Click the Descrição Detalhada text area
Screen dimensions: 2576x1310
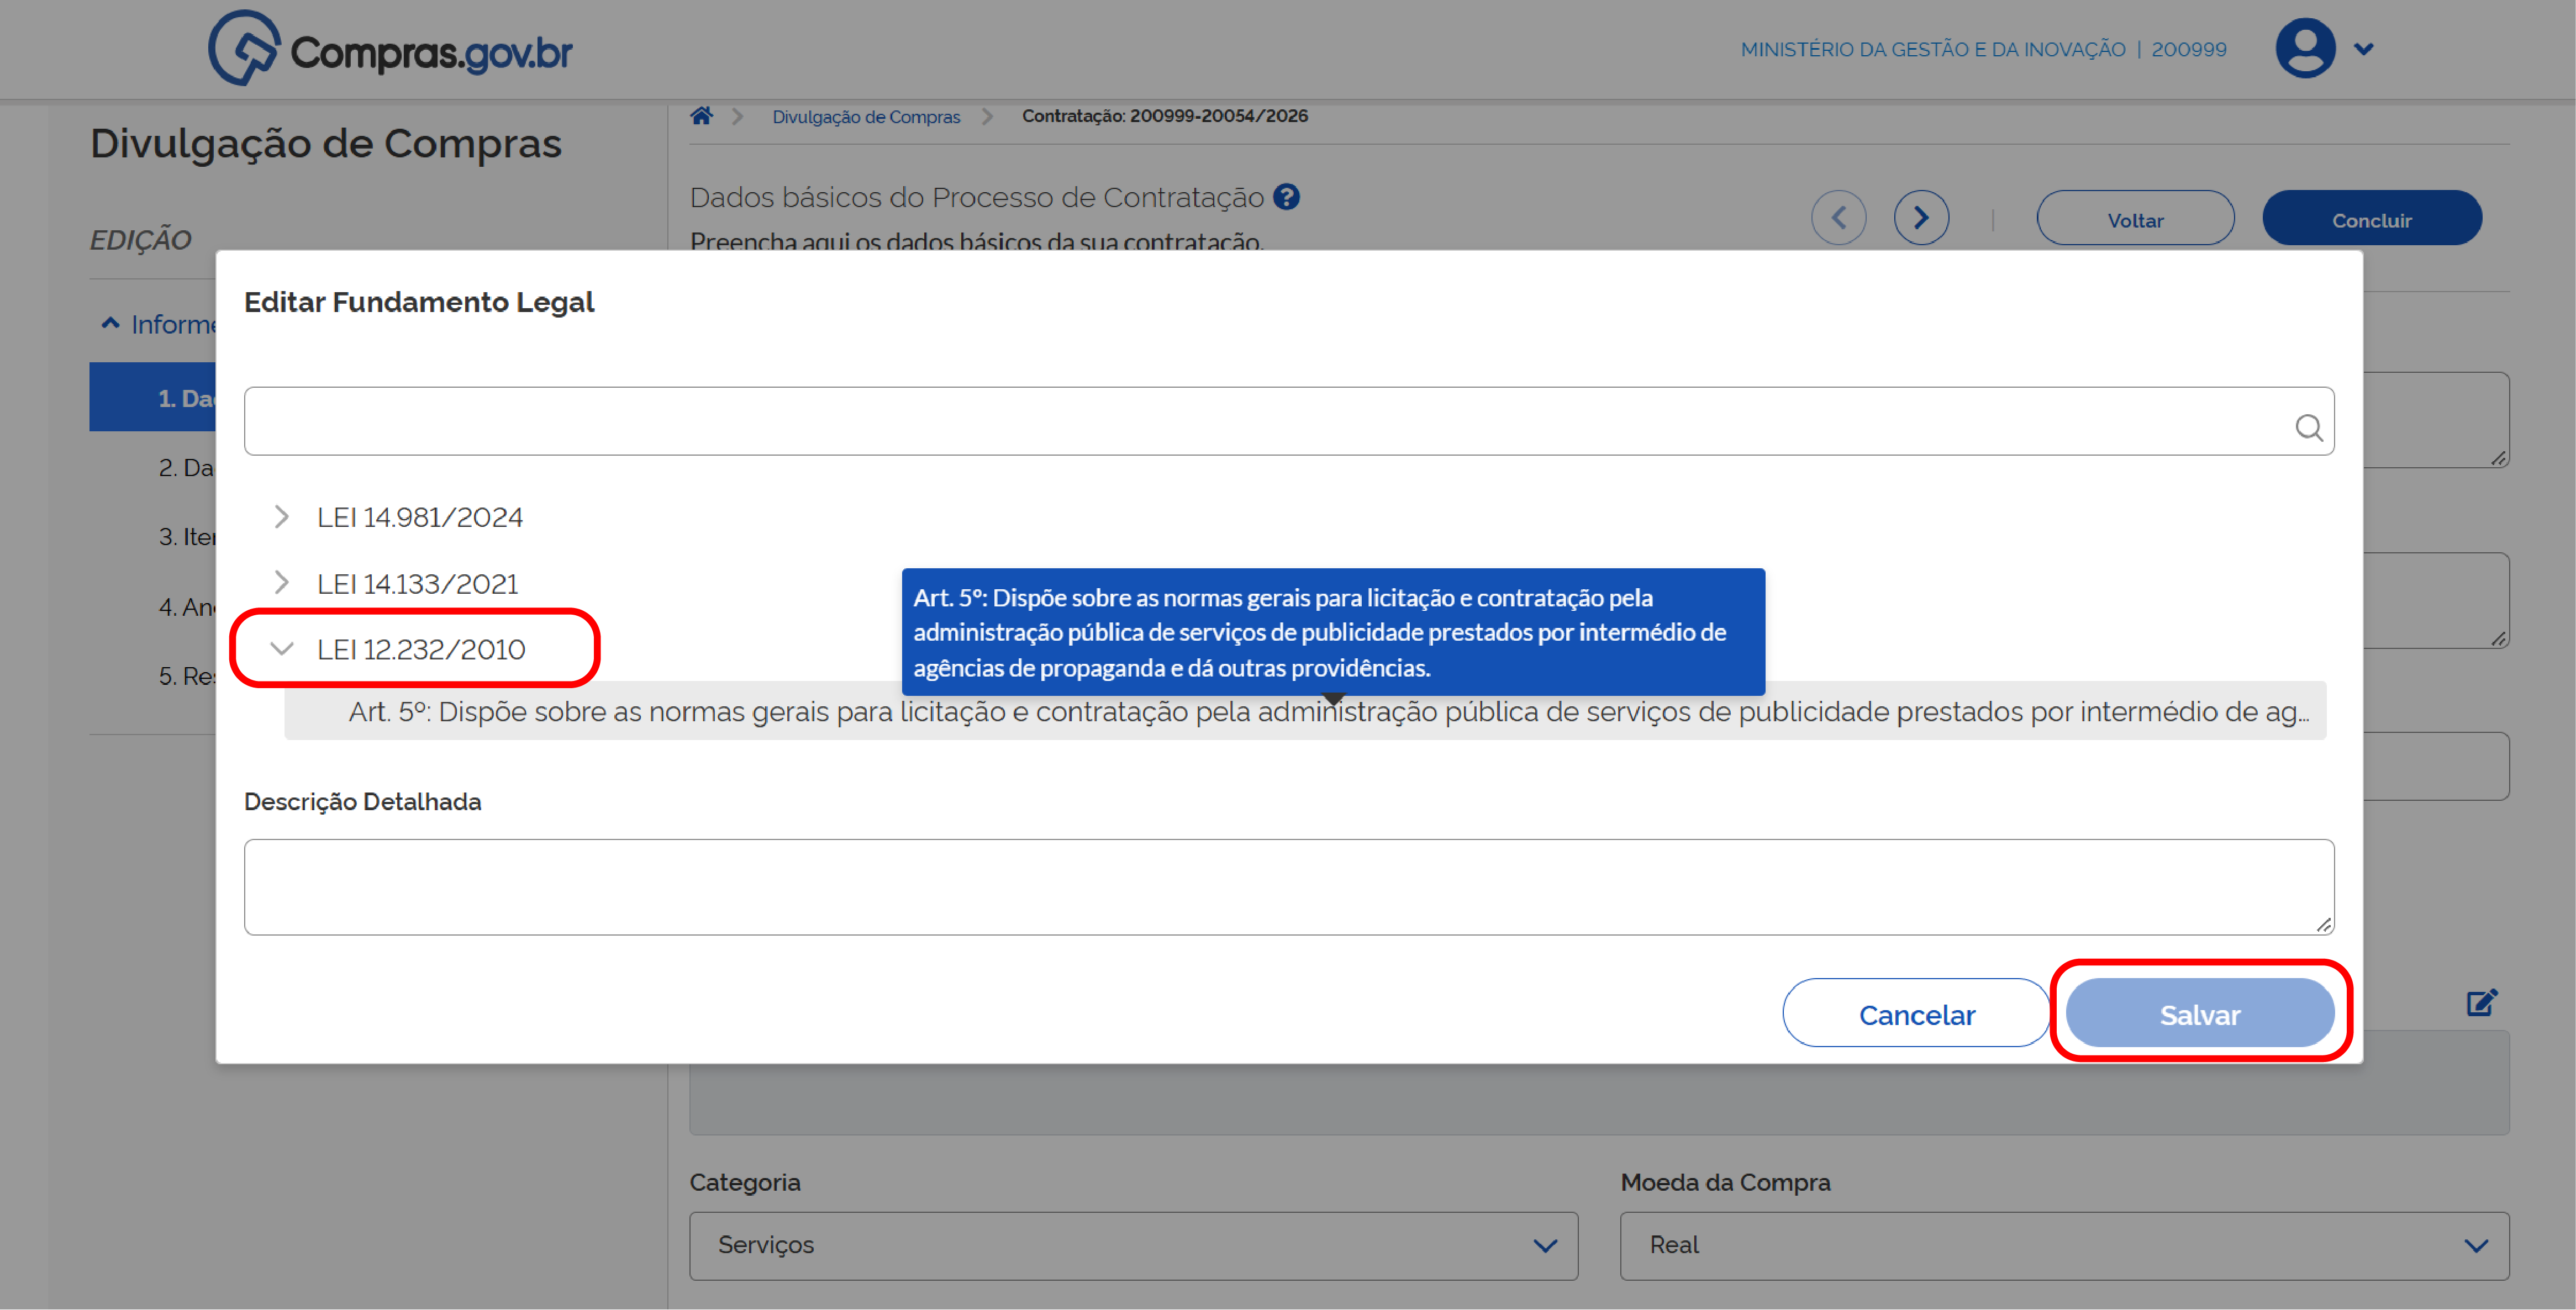1288,887
